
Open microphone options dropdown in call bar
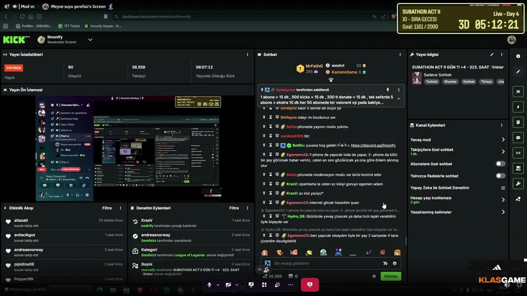coord(218,284)
